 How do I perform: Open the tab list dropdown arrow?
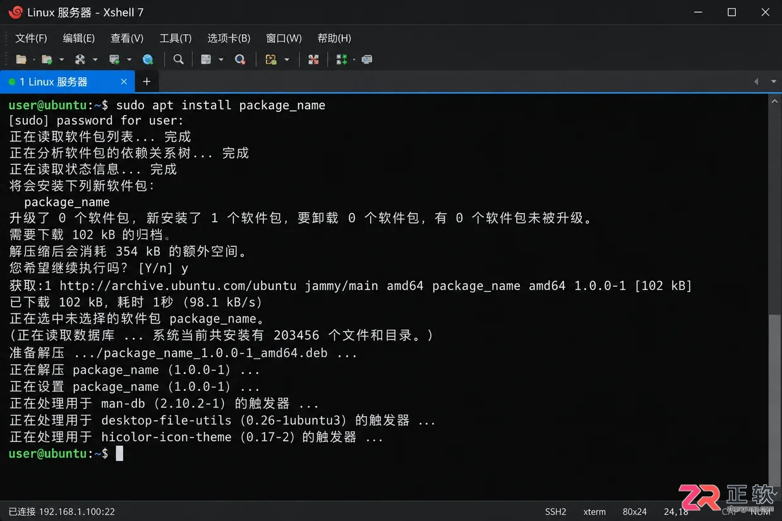774,81
